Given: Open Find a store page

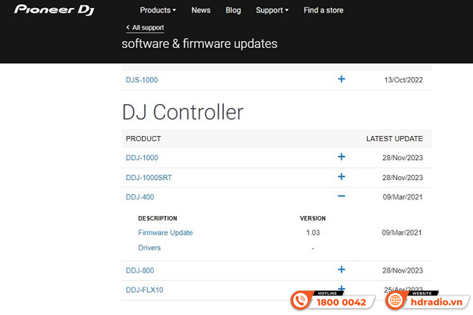Looking at the screenshot, I should coord(323,10).
